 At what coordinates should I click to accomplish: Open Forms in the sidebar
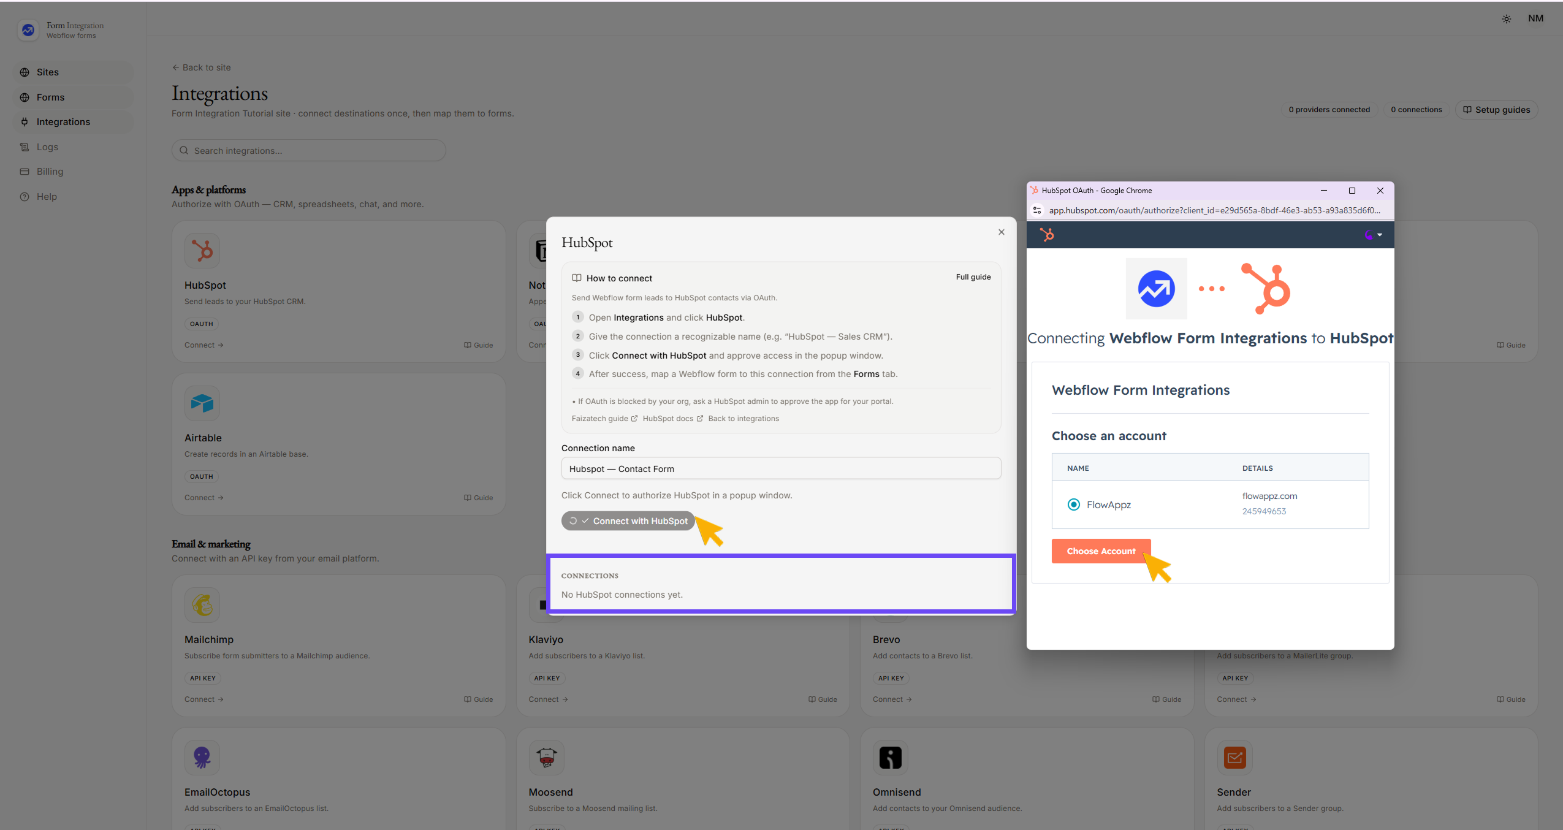click(x=74, y=97)
